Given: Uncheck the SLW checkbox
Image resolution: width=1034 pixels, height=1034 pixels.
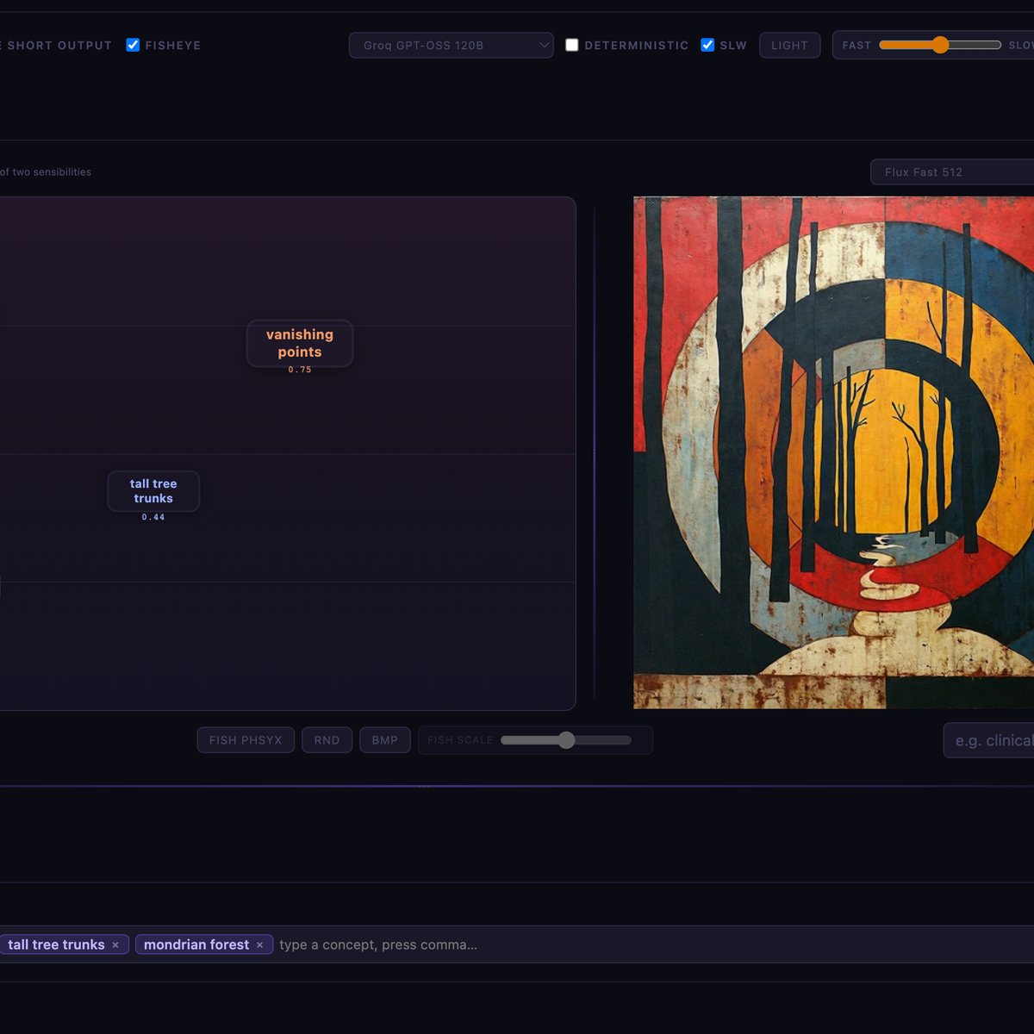Looking at the screenshot, I should point(707,45).
